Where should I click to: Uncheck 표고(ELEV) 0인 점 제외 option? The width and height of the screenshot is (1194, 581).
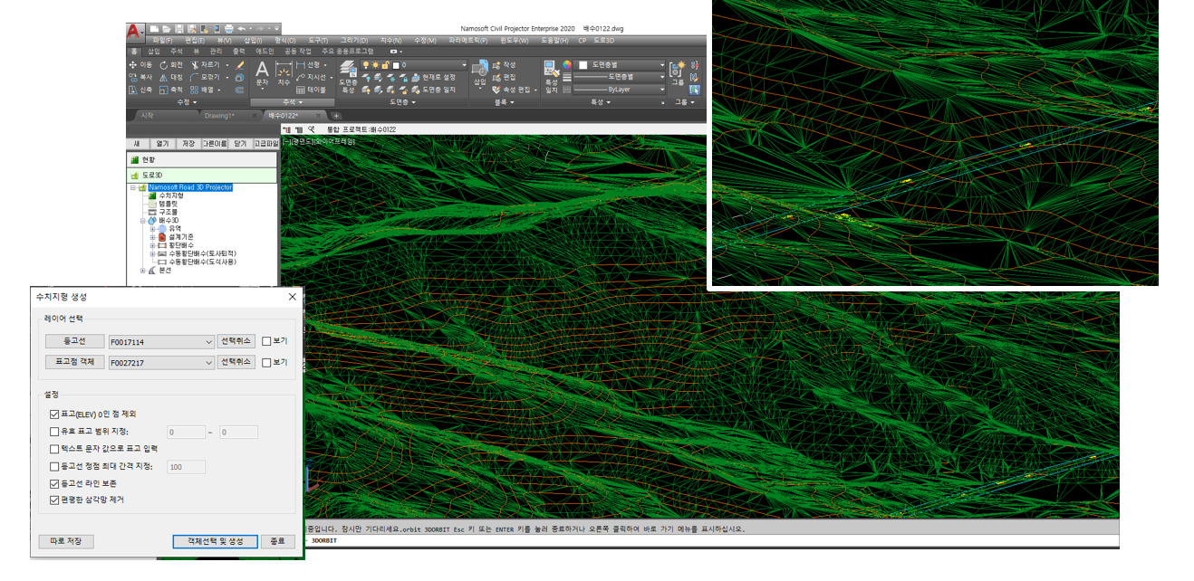point(55,414)
